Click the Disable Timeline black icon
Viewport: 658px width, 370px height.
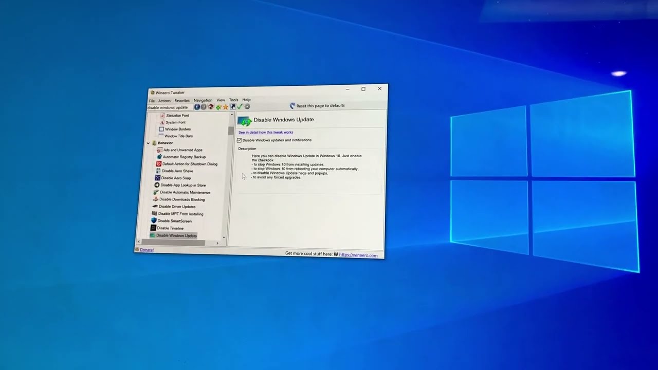tap(153, 228)
